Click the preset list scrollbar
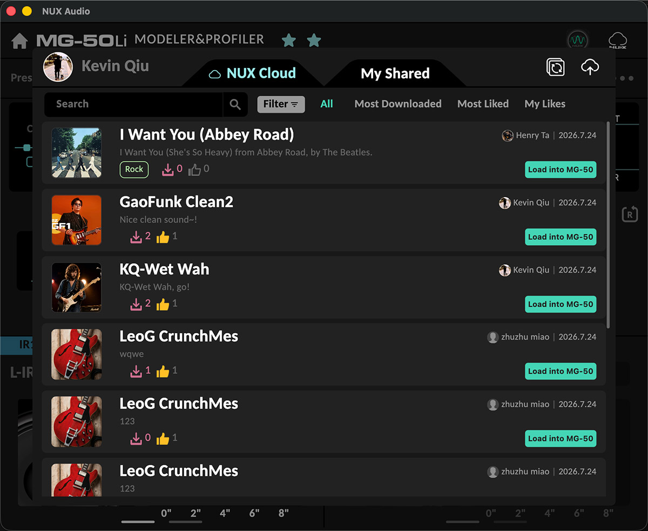The image size is (648, 531). click(x=609, y=225)
